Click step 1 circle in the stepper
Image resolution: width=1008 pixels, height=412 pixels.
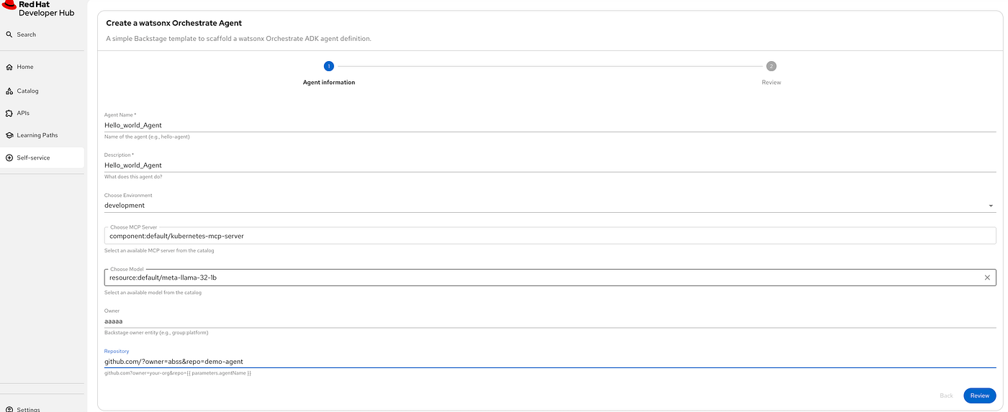coord(329,66)
